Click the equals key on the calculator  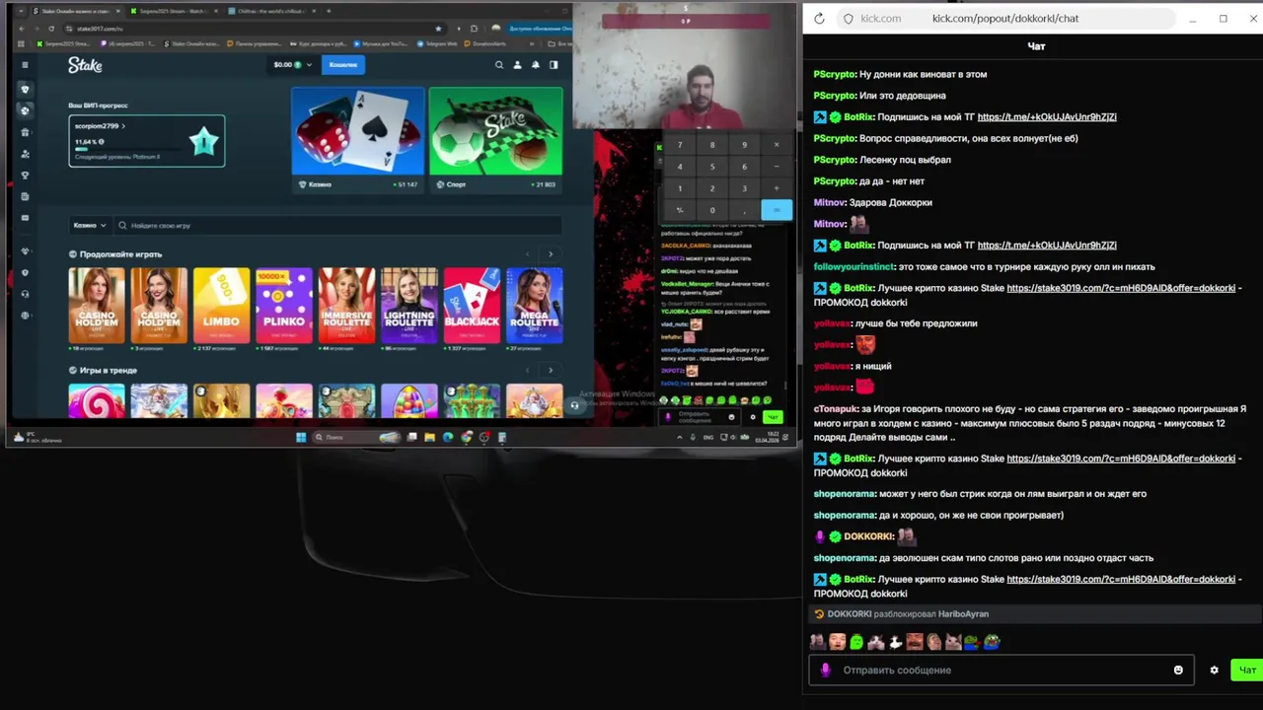click(777, 210)
